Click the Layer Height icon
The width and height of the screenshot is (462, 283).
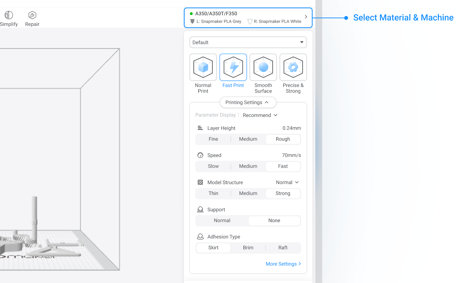(x=200, y=128)
